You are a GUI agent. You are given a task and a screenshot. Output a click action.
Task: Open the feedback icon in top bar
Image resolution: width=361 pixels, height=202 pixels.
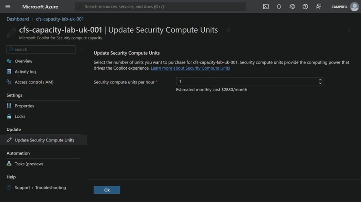pos(319,6)
